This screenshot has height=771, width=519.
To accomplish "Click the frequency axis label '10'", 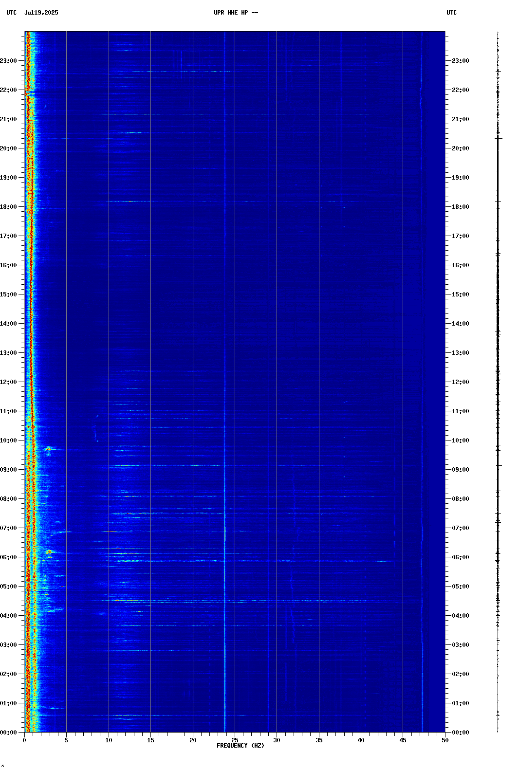I will (x=109, y=740).
